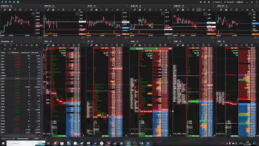Sort watchlist by the Тикер column header
The height and width of the screenshot is (146, 259).
pyautogui.click(x=3, y=53)
